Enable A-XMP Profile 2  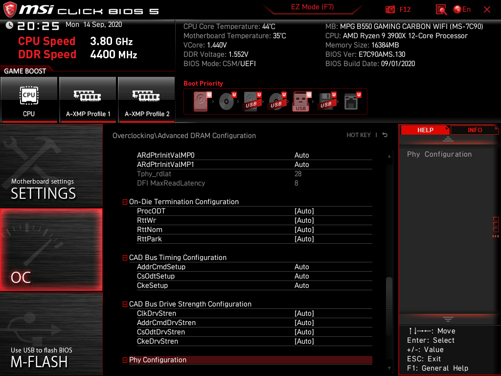(x=147, y=99)
